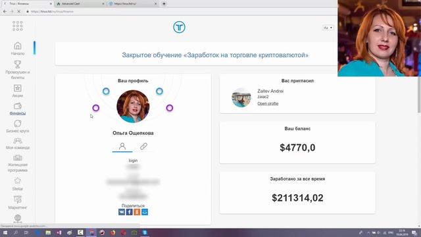
Task: Click the Open profile link
Action: coord(268,103)
